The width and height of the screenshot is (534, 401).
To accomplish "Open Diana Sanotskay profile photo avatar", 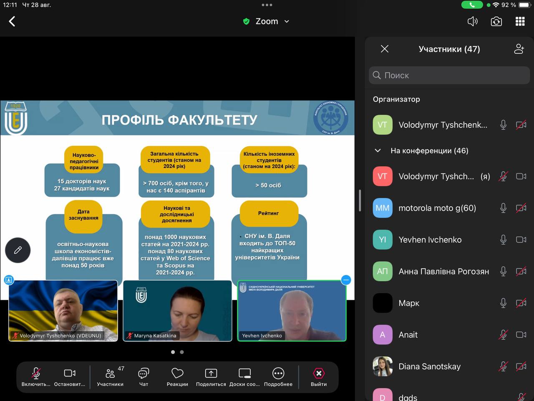I will 383,366.
